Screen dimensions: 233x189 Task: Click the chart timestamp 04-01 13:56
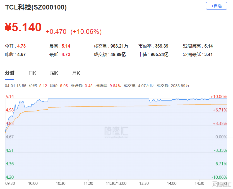coord(15,86)
